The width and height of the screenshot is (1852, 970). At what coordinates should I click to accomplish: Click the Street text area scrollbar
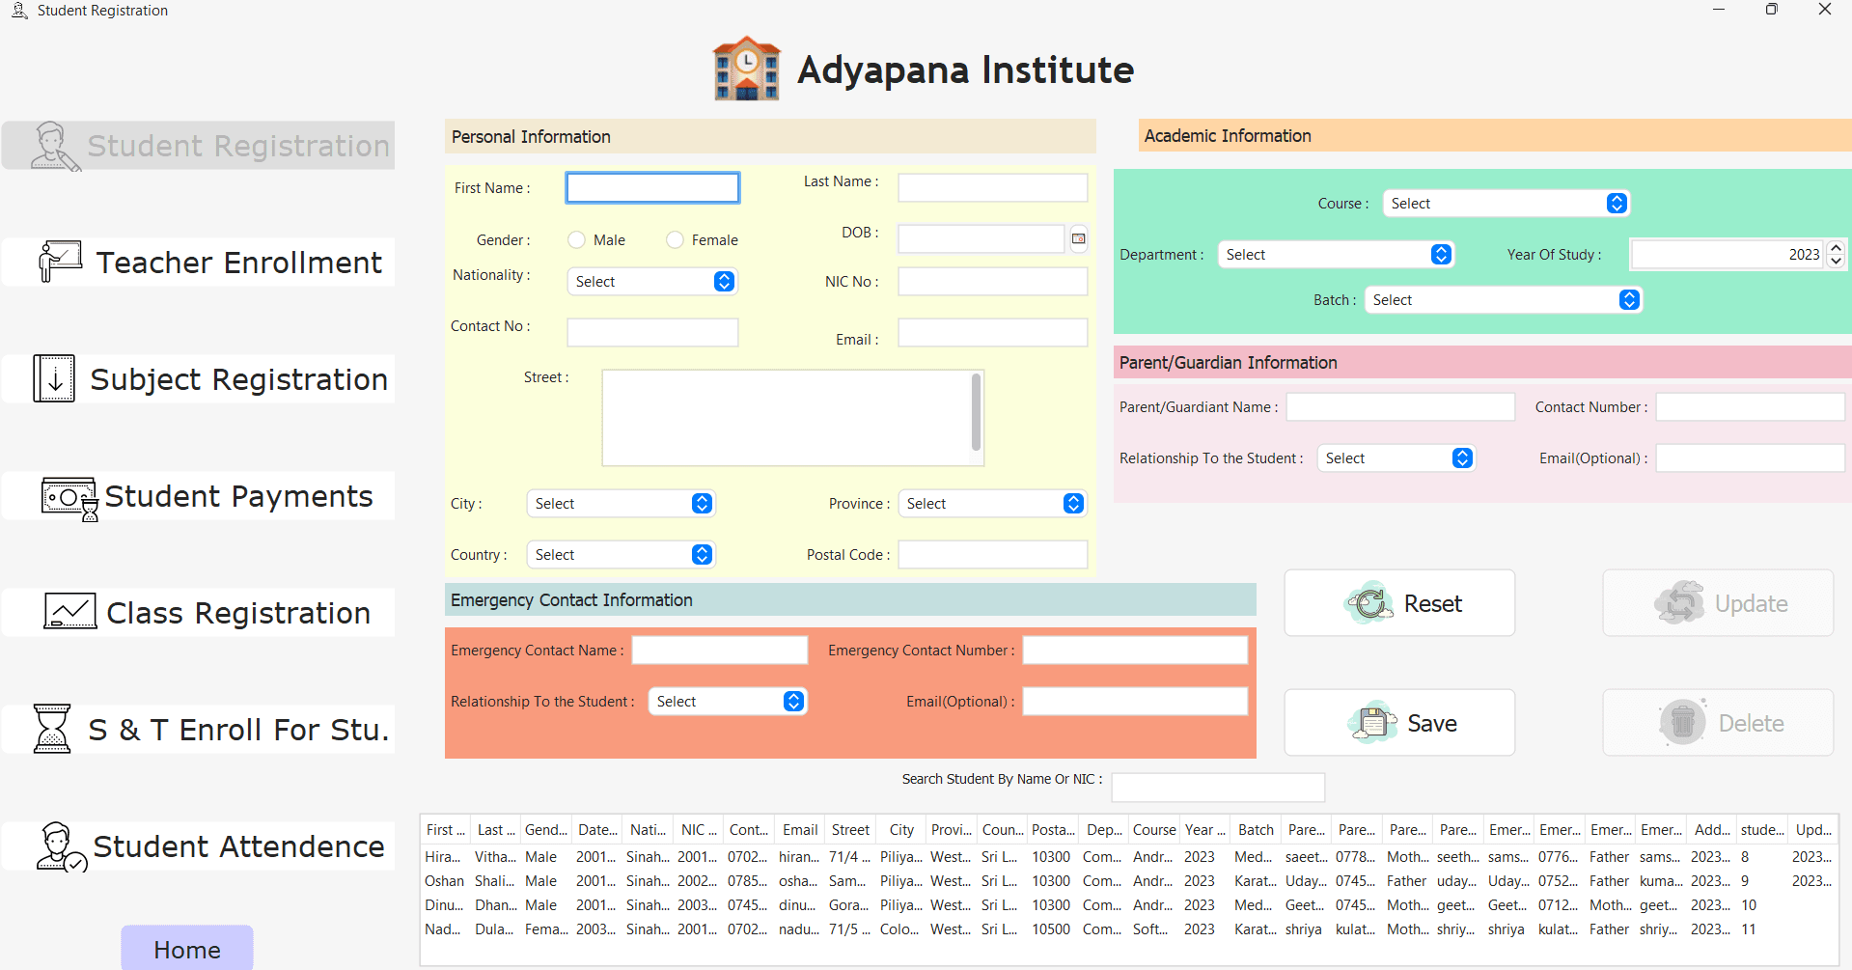pos(976,413)
